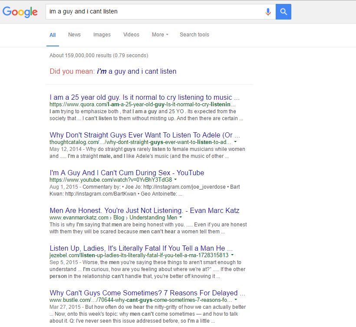The width and height of the screenshot is (356, 327).
Task: Expand the arrow beside evanmarckatz.com breadcrumb
Action: coord(181,217)
